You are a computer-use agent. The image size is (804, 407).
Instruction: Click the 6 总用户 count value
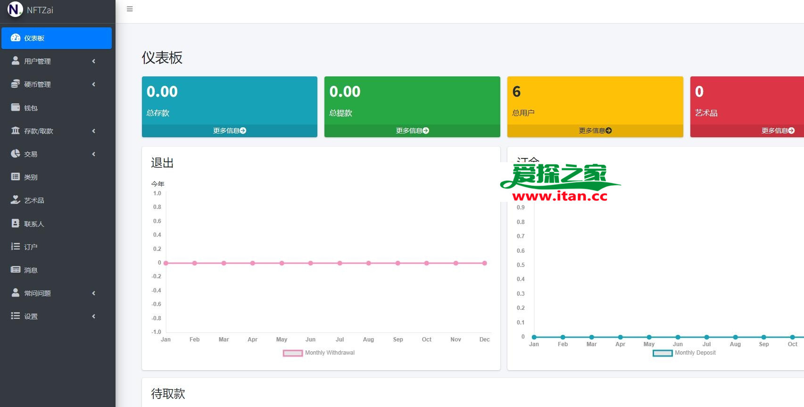[x=516, y=91]
